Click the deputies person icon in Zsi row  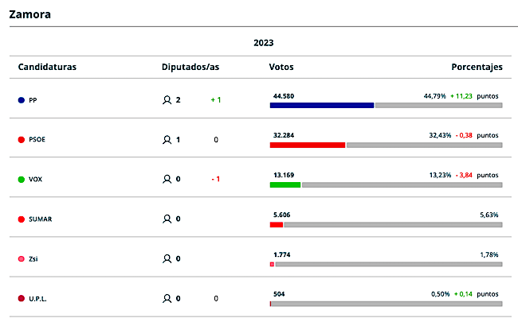coord(167,258)
